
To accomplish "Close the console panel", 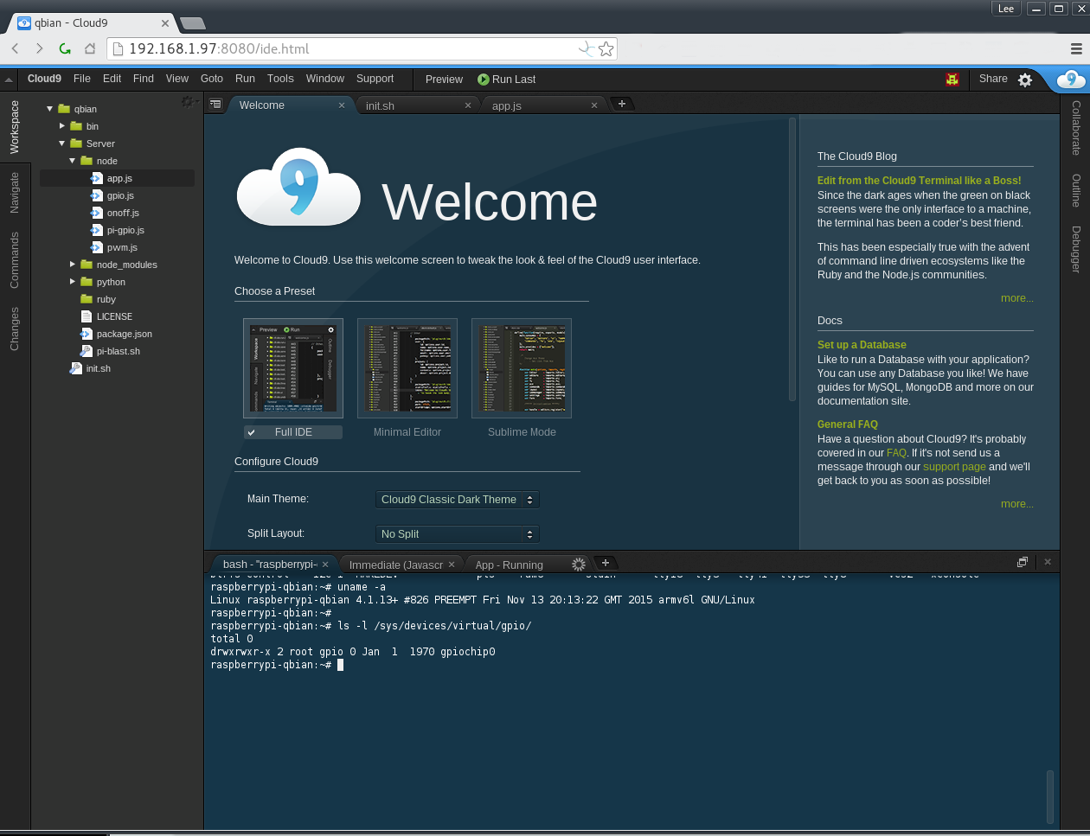I will pyautogui.click(x=1048, y=562).
